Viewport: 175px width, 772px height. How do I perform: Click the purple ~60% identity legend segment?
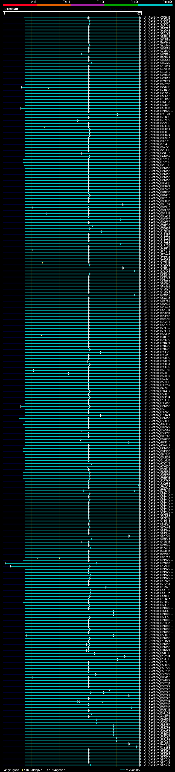click(88, 5)
